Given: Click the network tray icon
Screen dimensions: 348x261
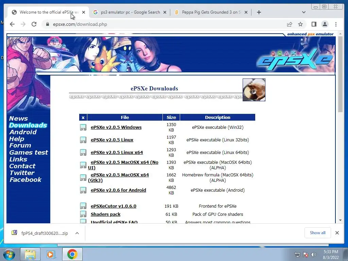Looking at the screenshot, I should (297, 255).
